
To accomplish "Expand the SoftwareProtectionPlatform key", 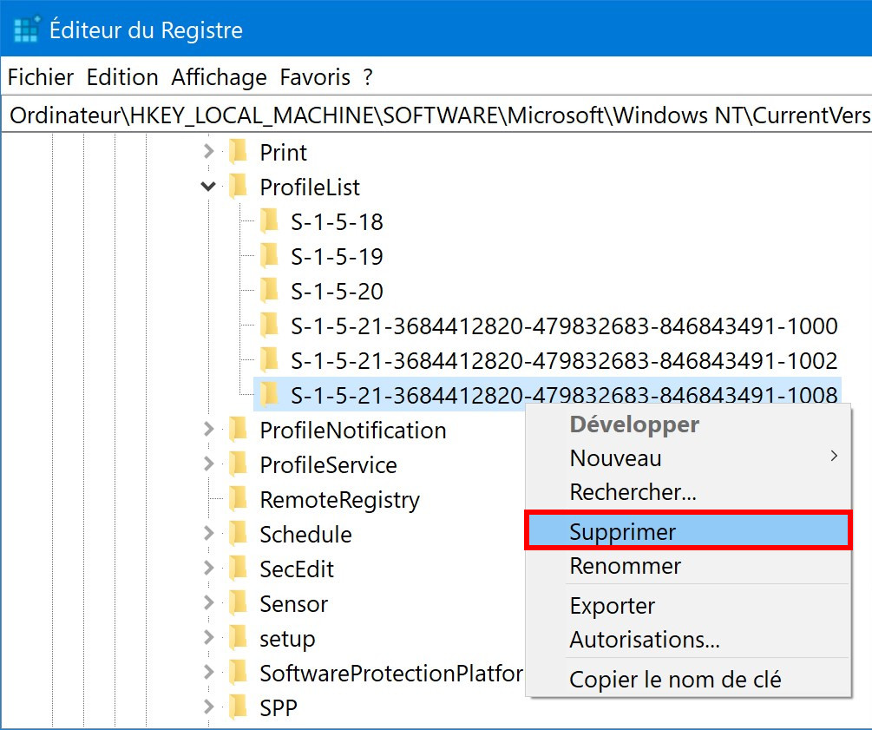I will click(208, 672).
